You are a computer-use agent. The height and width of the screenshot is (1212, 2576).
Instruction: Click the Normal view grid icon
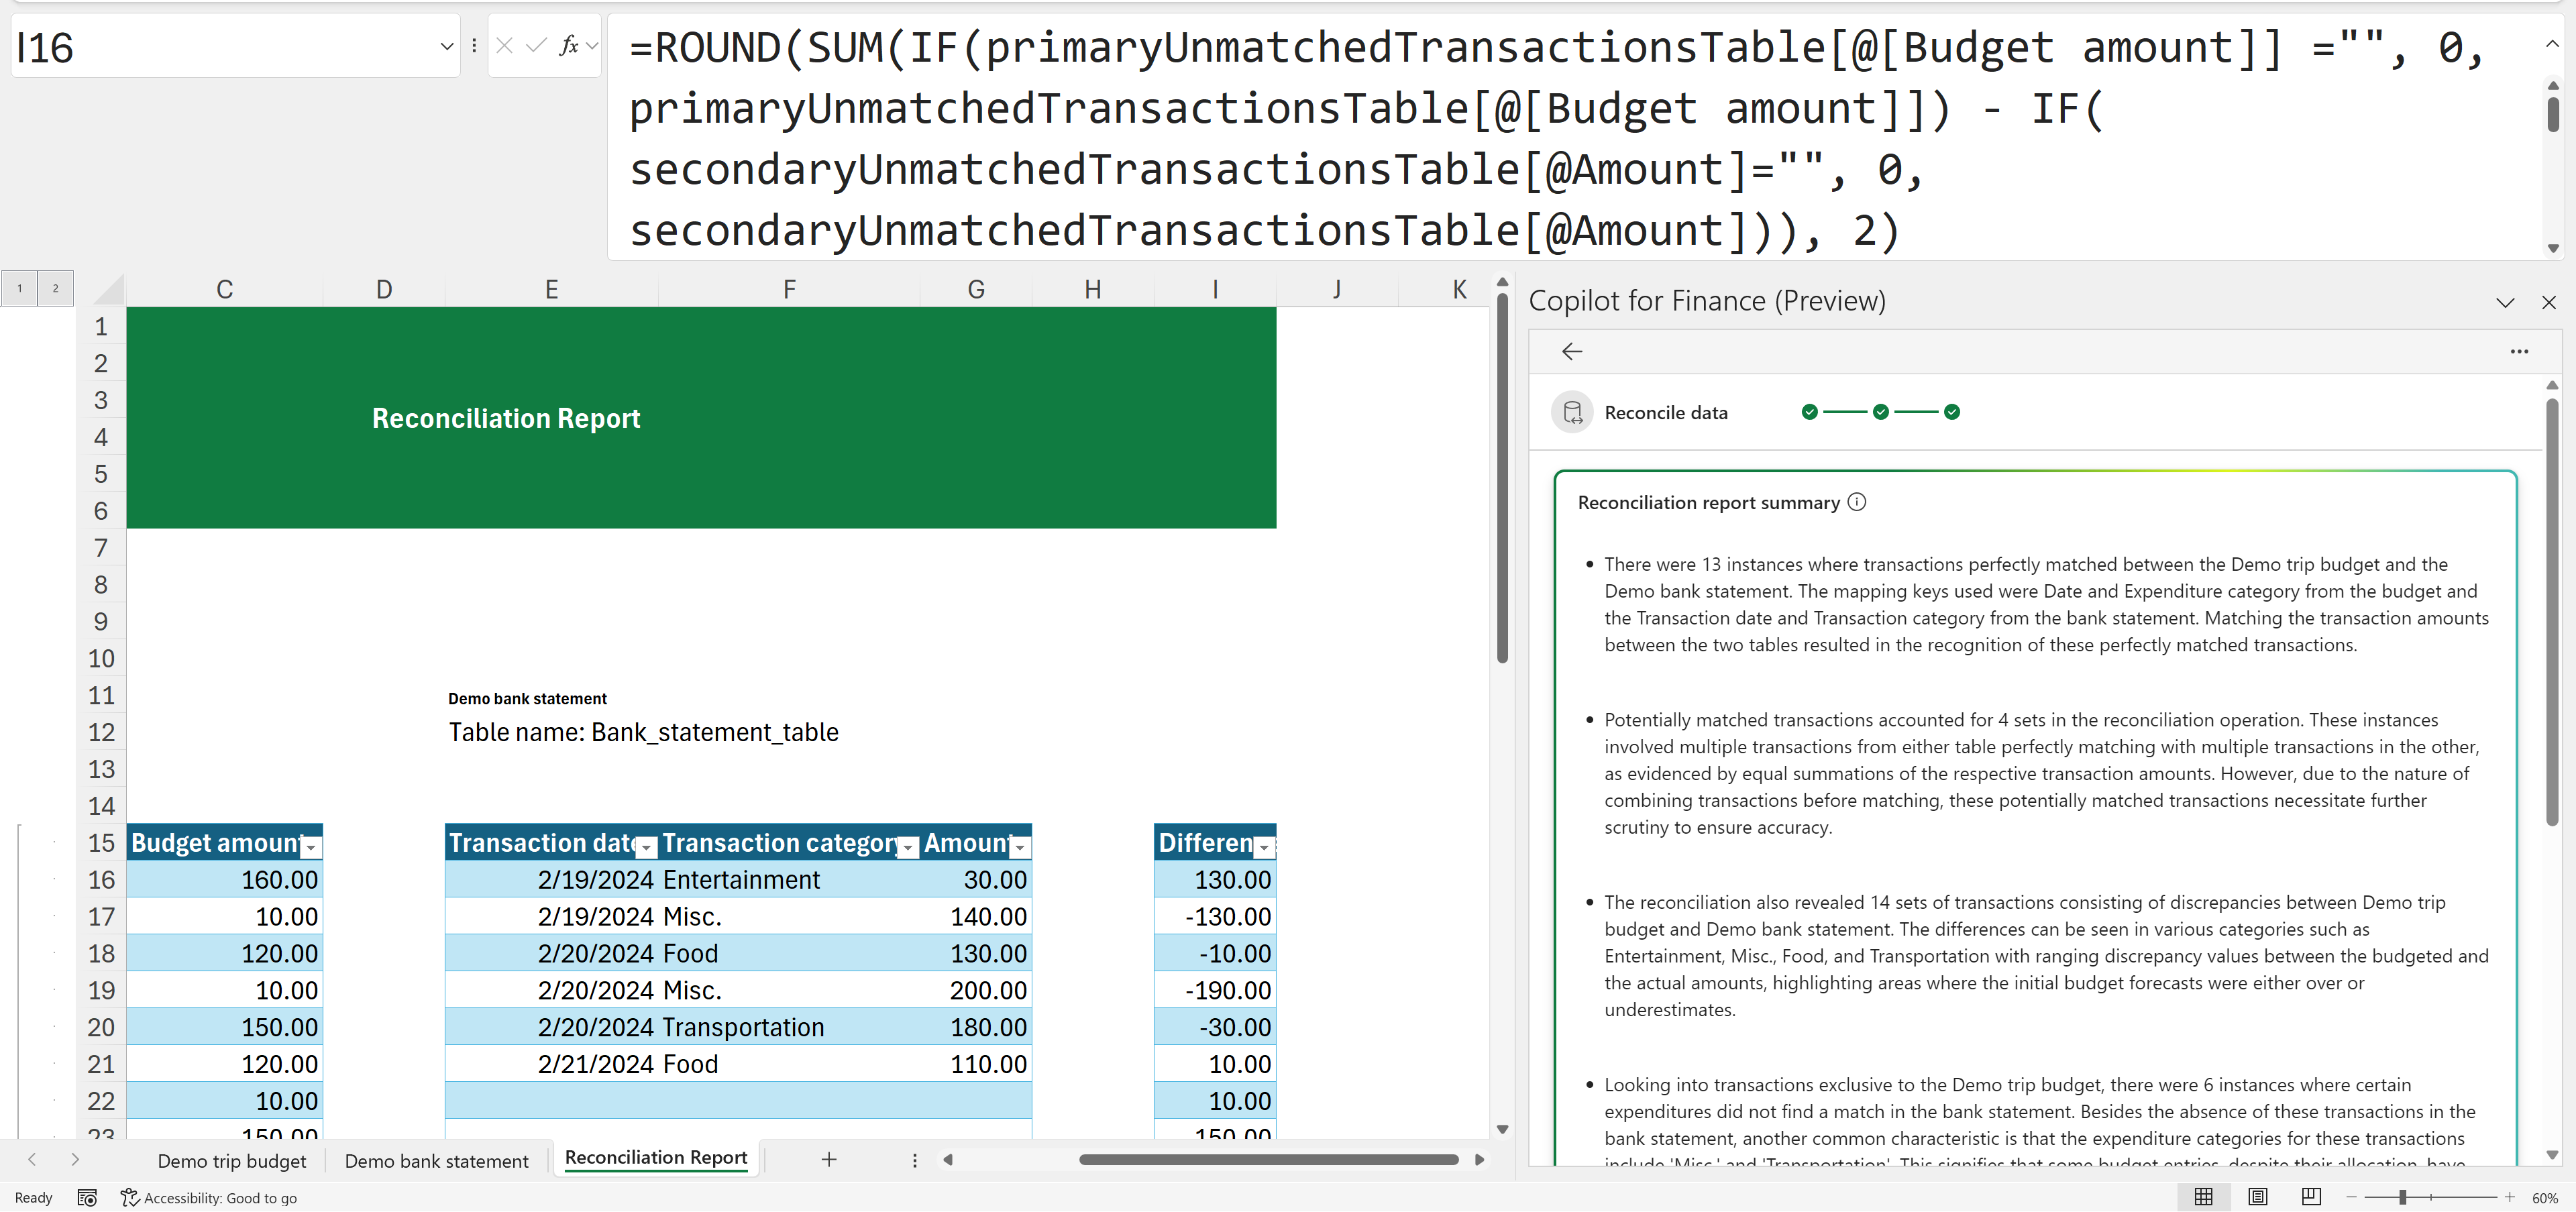tap(2203, 1197)
